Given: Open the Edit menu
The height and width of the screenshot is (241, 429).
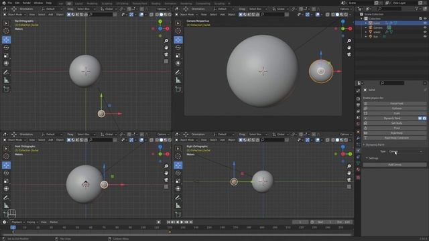Looking at the screenshot, I should click(17, 3).
